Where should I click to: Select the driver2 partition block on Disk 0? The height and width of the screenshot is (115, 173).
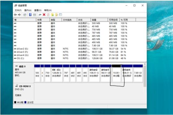[x=94, y=73]
